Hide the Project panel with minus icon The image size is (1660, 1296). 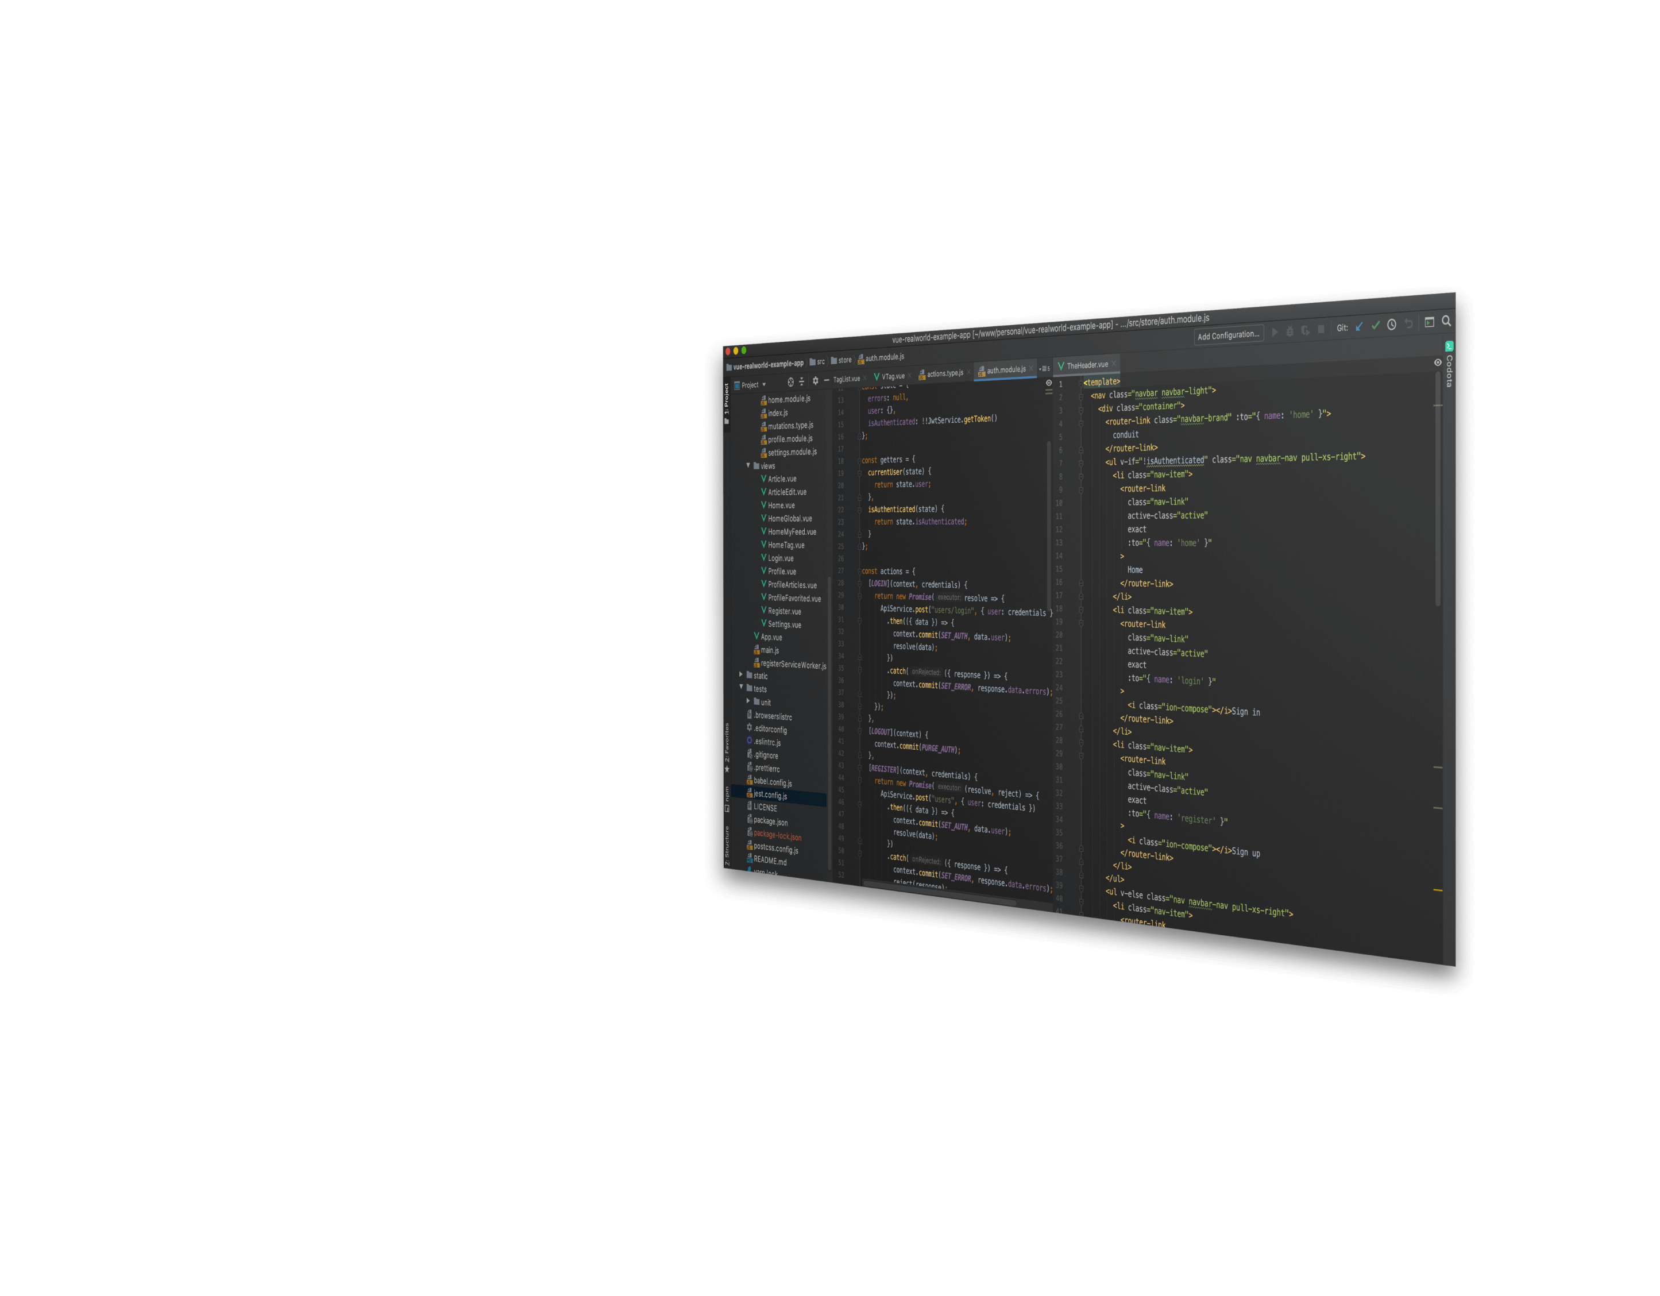(x=826, y=380)
